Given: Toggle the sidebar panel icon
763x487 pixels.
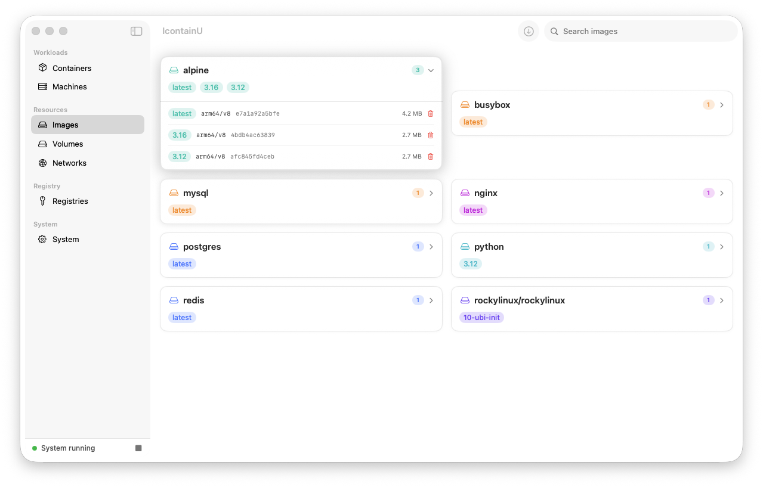Looking at the screenshot, I should click(x=136, y=31).
